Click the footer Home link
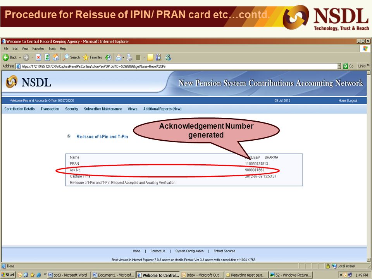The width and height of the screenshot is (372, 279). (x=136, y=251)
